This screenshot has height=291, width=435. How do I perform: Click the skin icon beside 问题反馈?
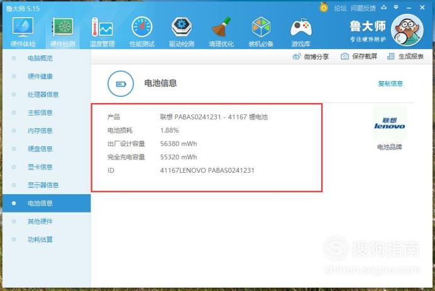pyautogui.click(x=384, y=8)
